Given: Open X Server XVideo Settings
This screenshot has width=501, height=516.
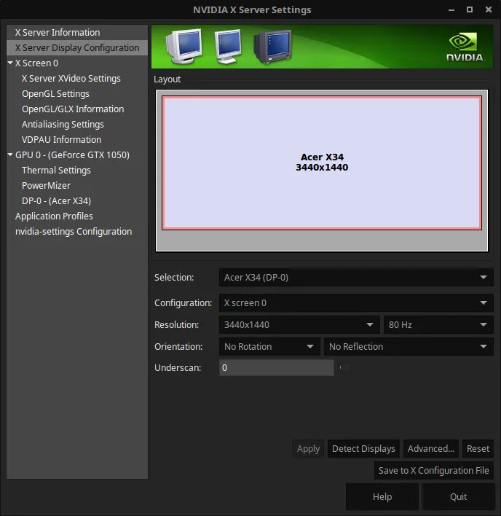Looking at the screenshot, I should [x=71, y=78].
